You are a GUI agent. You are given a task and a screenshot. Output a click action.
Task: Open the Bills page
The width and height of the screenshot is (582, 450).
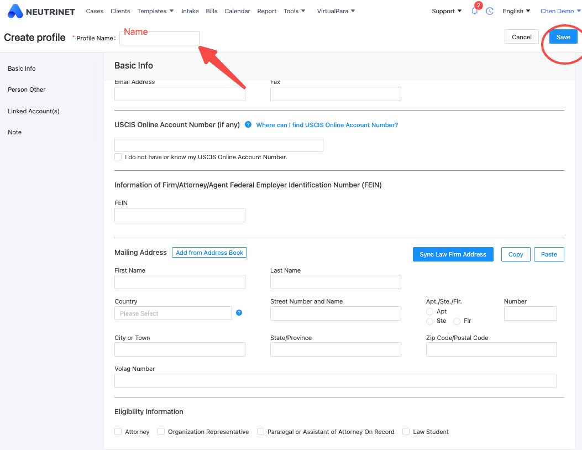click(212, 11)
